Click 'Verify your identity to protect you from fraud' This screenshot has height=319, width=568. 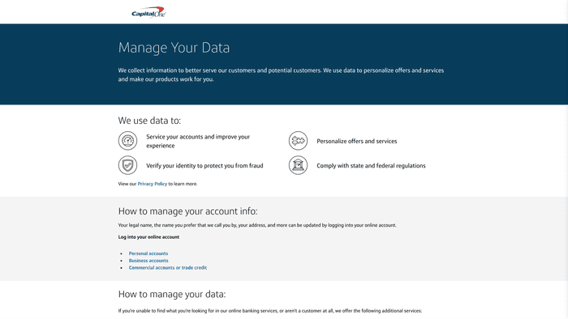[x=204, y=166]
